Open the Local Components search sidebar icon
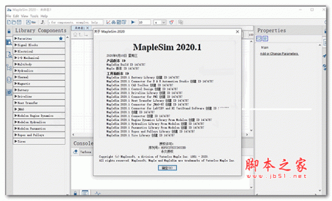Viewport: 332px width, 201px height. [x=9, y=55]
